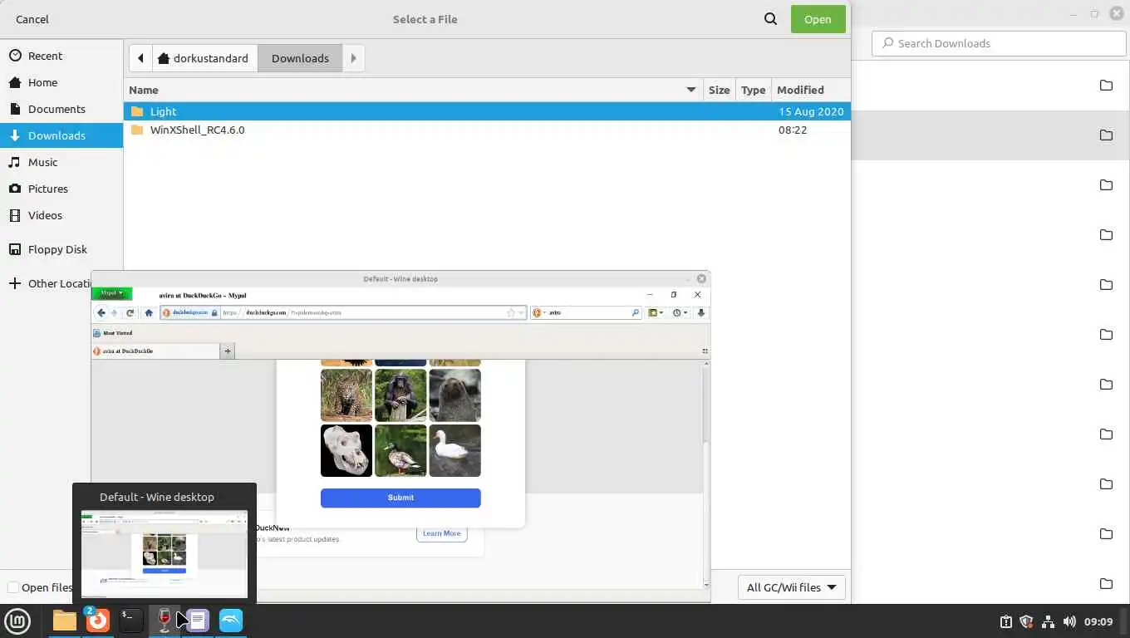Image resolution: width=1130 pixels, height=638 pixels.
Task: Open Music in the places sidebar
Action: click(x=61, y=162)
